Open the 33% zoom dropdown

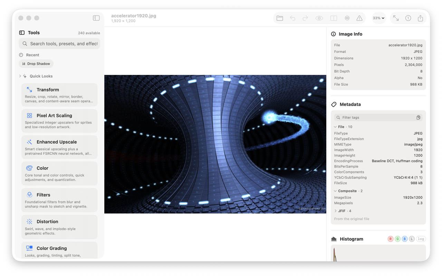click(378, 18)
